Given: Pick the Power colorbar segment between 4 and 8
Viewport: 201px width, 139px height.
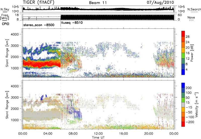Looking at the screenshot, I should (x=183, y=66).
